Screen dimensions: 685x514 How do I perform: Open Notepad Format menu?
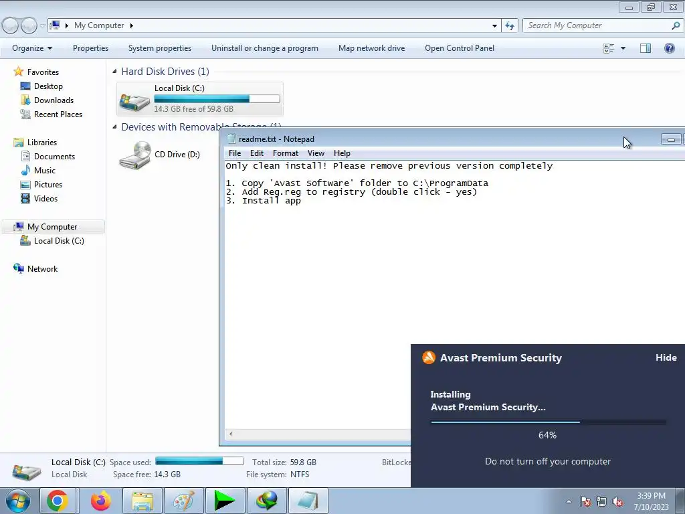coord(285,153)
